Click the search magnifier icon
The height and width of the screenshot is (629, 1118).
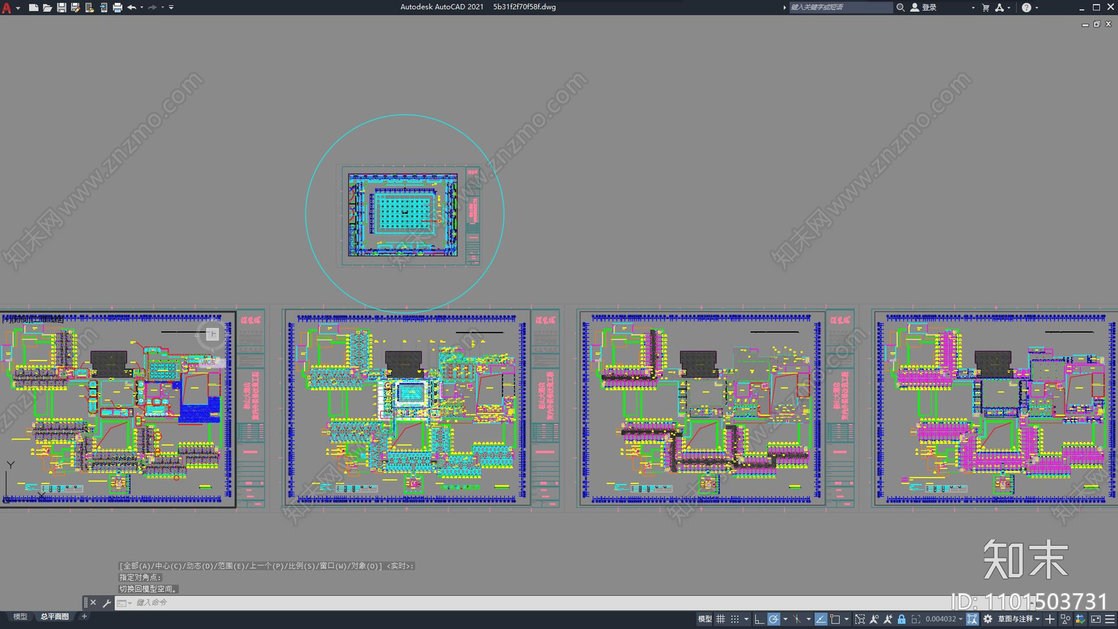tap(901, 8)
